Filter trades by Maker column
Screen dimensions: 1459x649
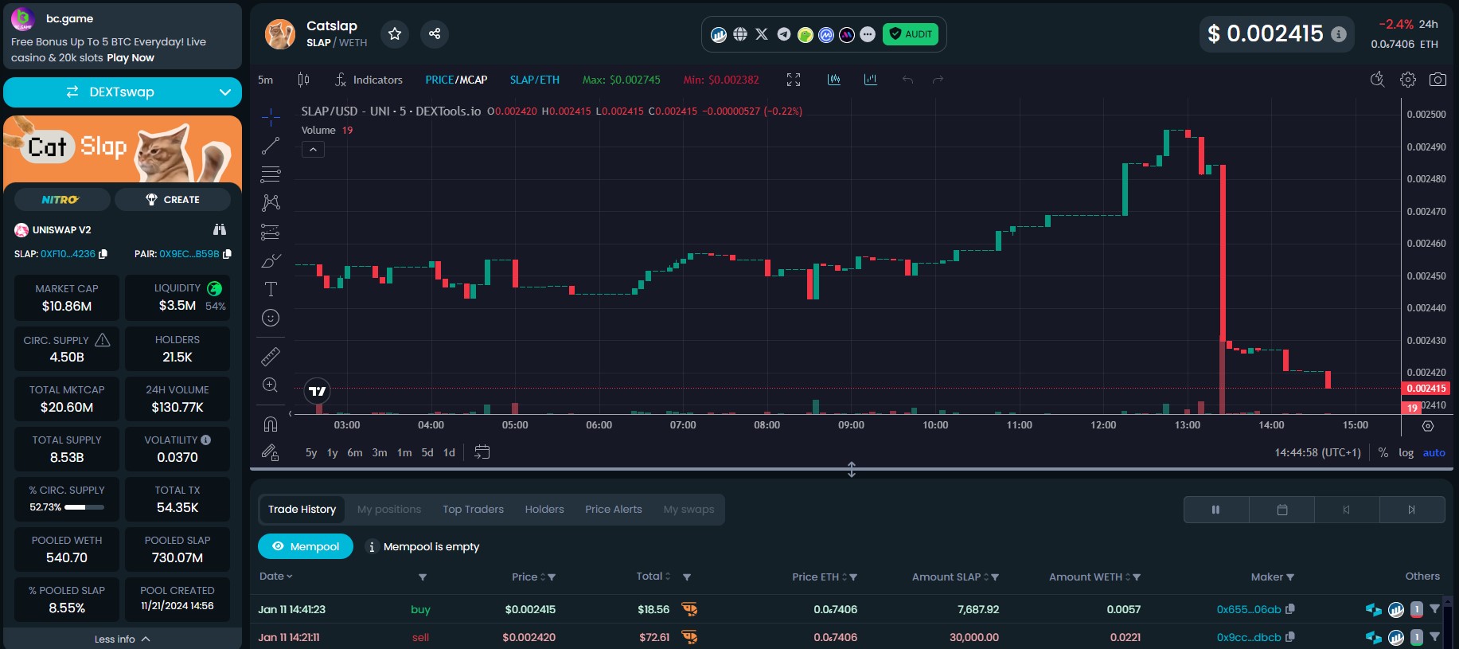[1290, 577]
